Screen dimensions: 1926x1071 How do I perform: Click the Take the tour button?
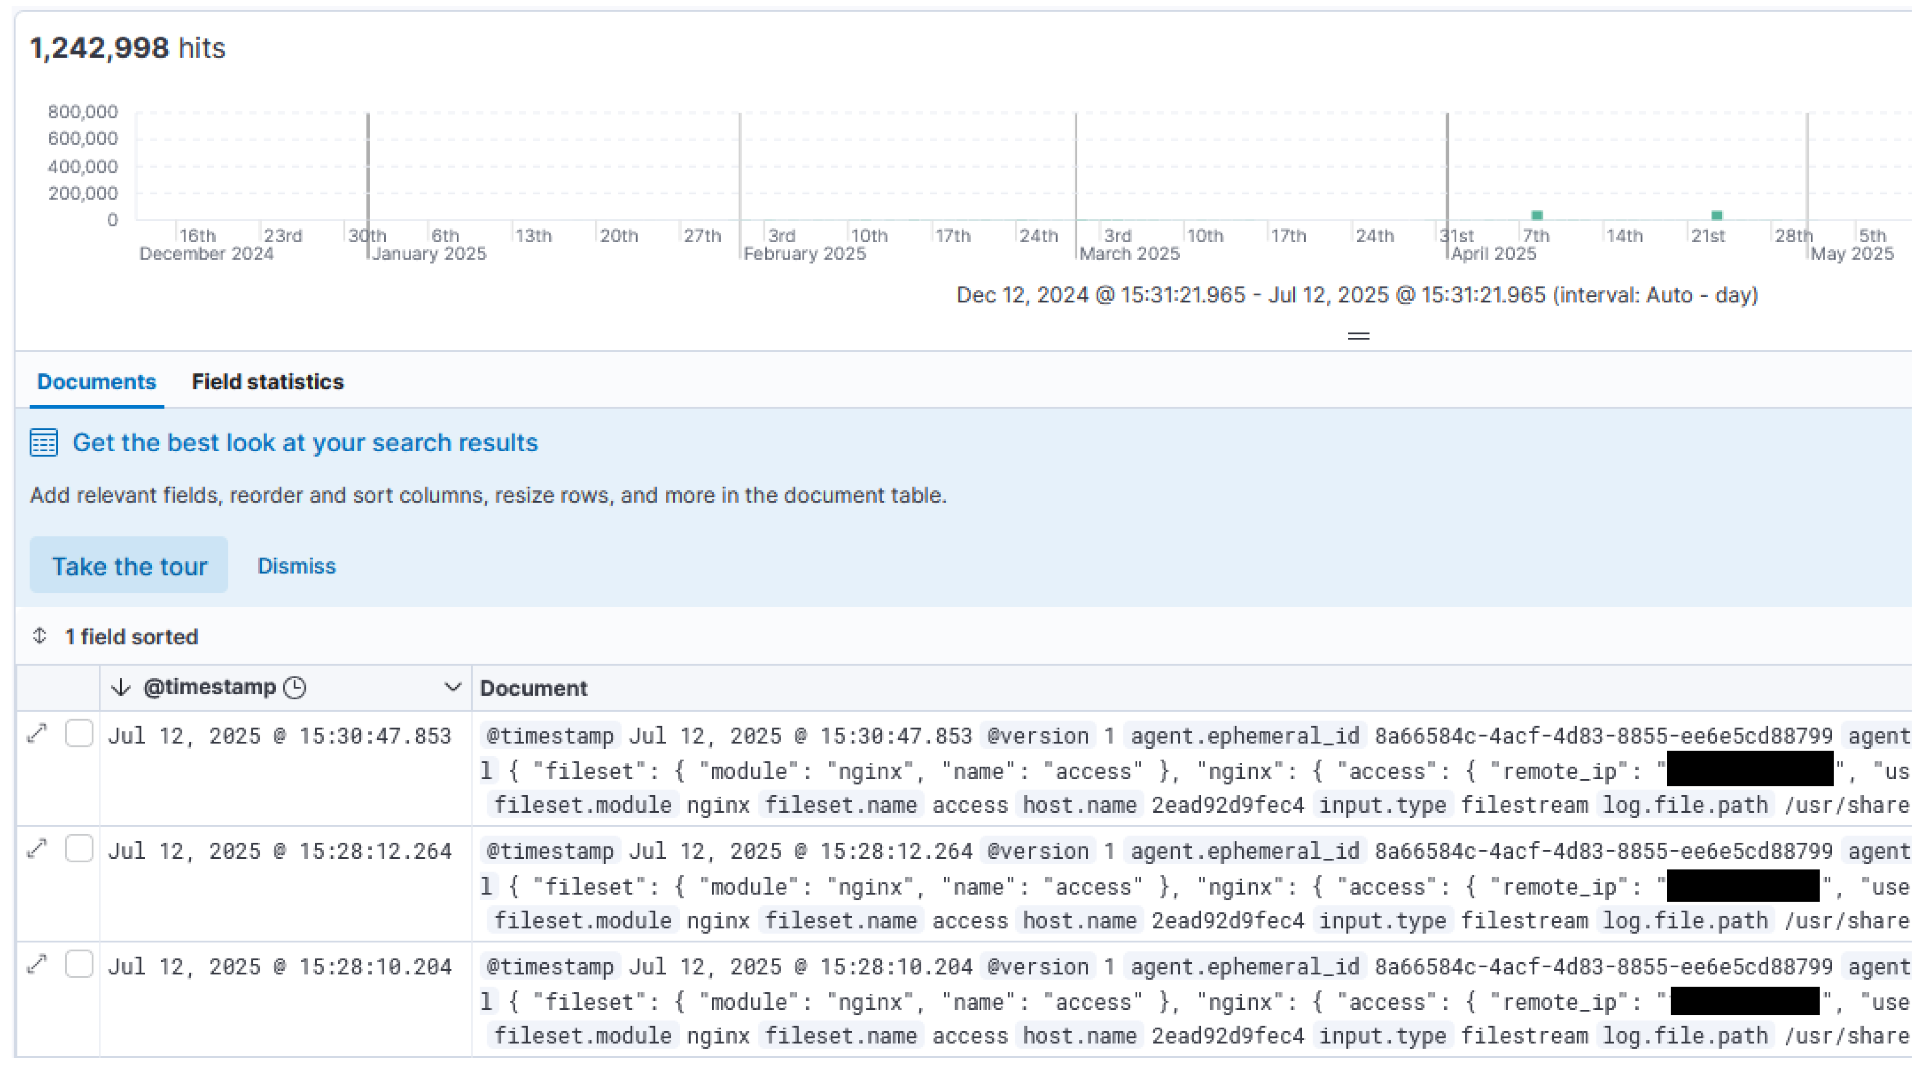(129, 566)
